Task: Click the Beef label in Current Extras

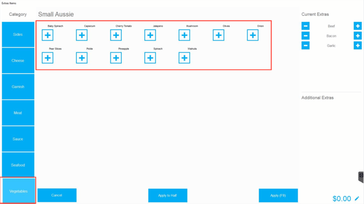Action: [x=331, y=26]
